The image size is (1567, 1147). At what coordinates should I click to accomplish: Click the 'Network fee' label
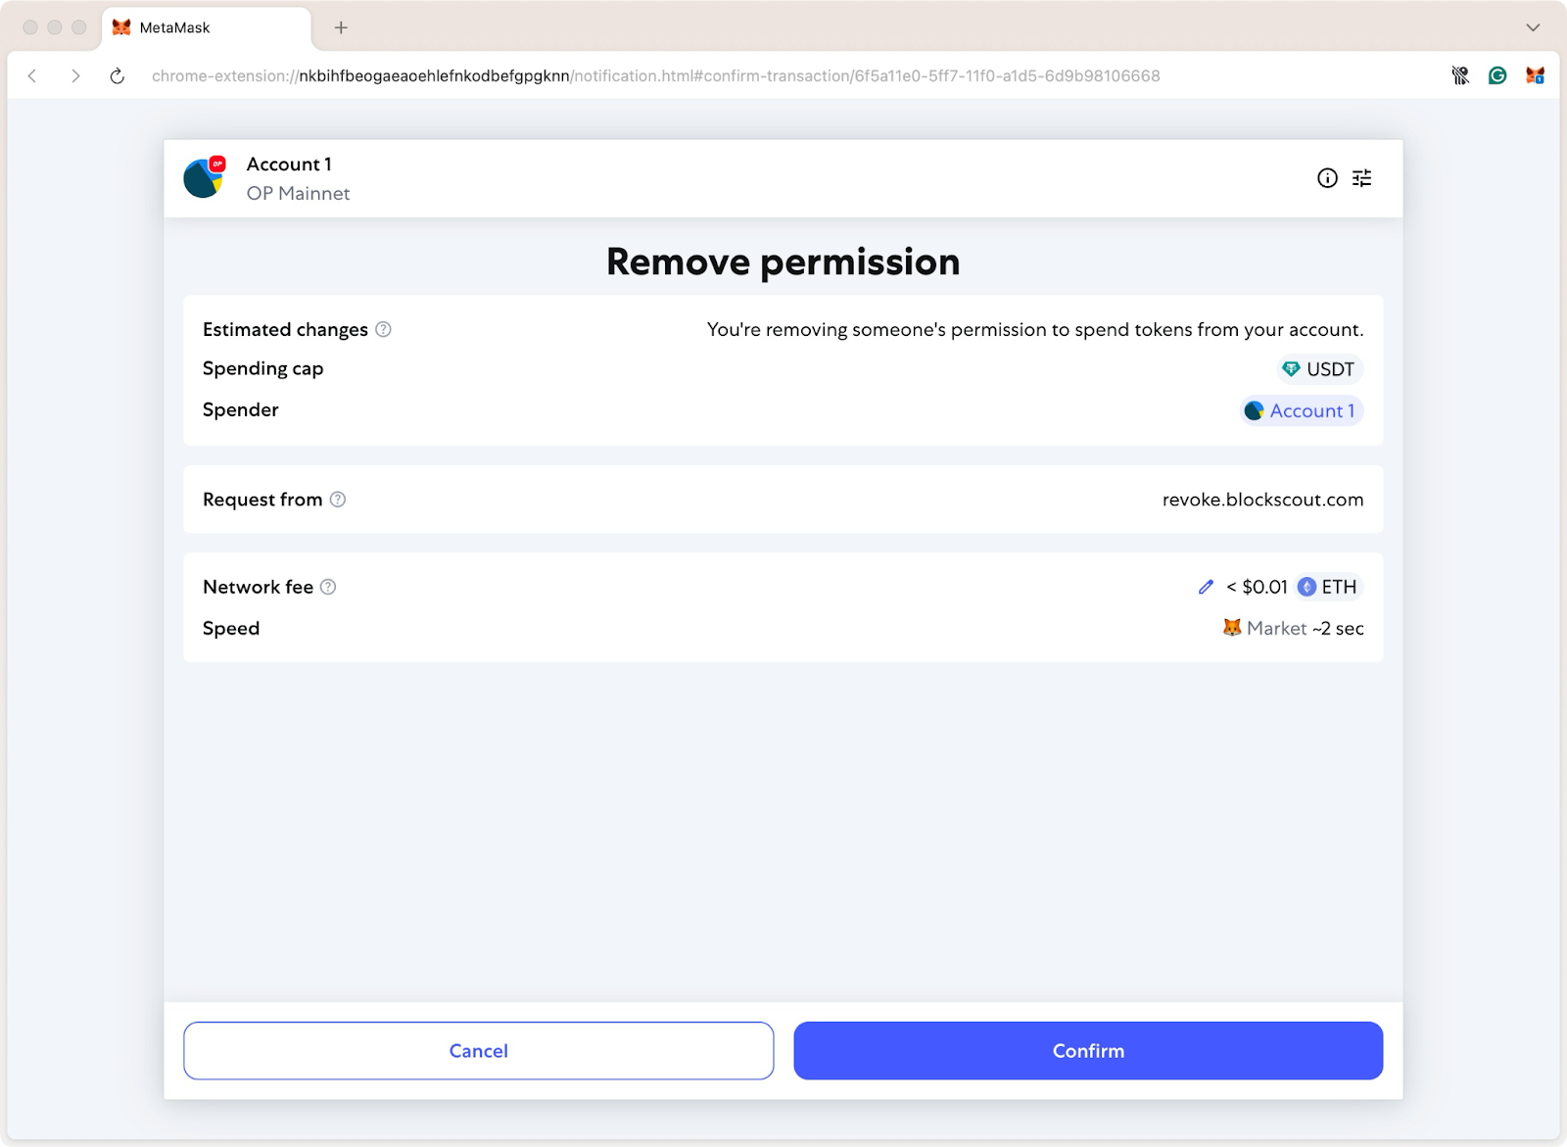pos(258,587)
